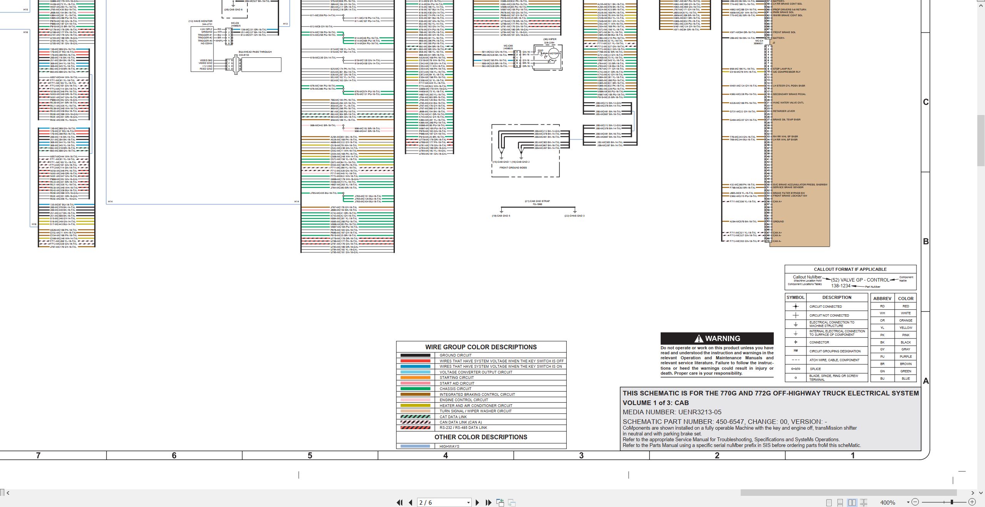Click the WIRE GROUP COLOR DESCRIPTIONS title
The height and width of the screenshot is (507, 985).
481,347
